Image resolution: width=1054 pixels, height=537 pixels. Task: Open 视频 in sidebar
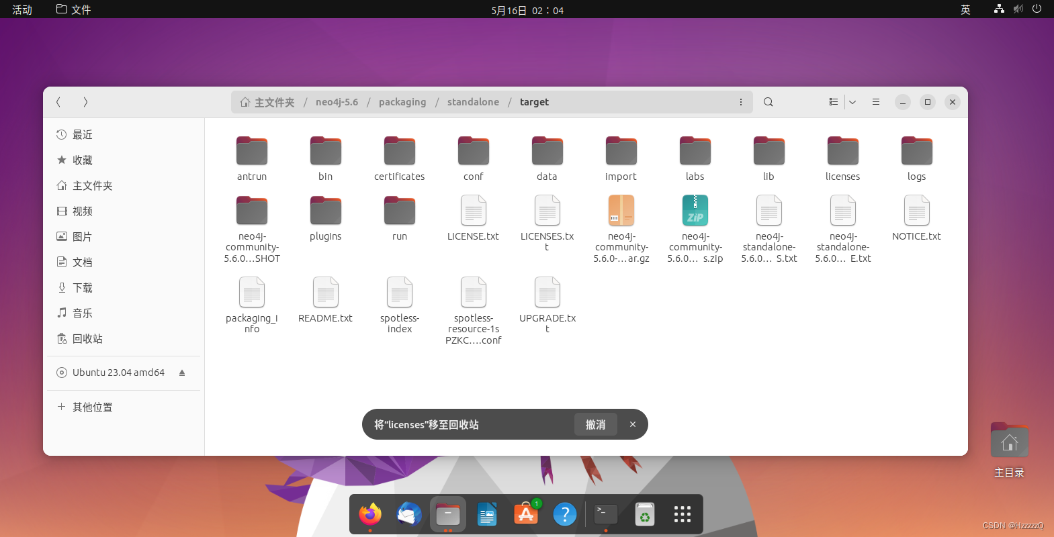[124, 211]
